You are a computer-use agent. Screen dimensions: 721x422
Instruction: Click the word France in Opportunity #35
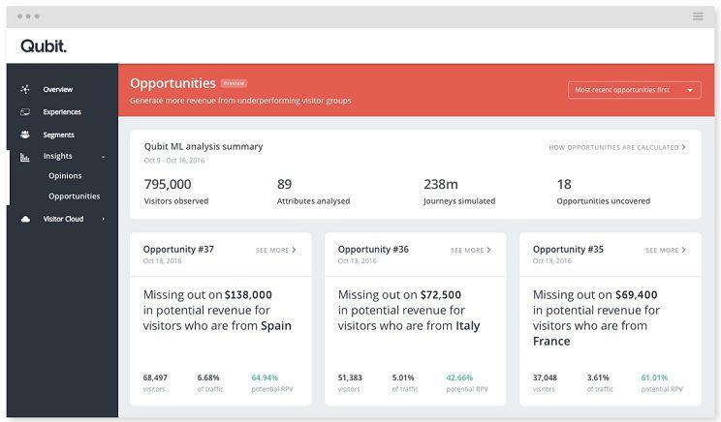(x=551, y=342)
